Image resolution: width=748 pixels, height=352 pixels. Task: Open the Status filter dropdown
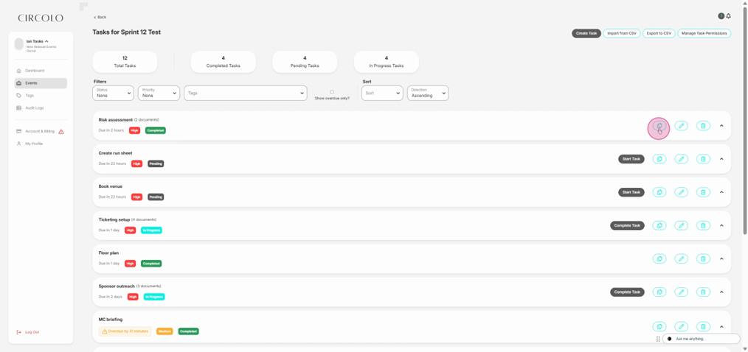113,93
